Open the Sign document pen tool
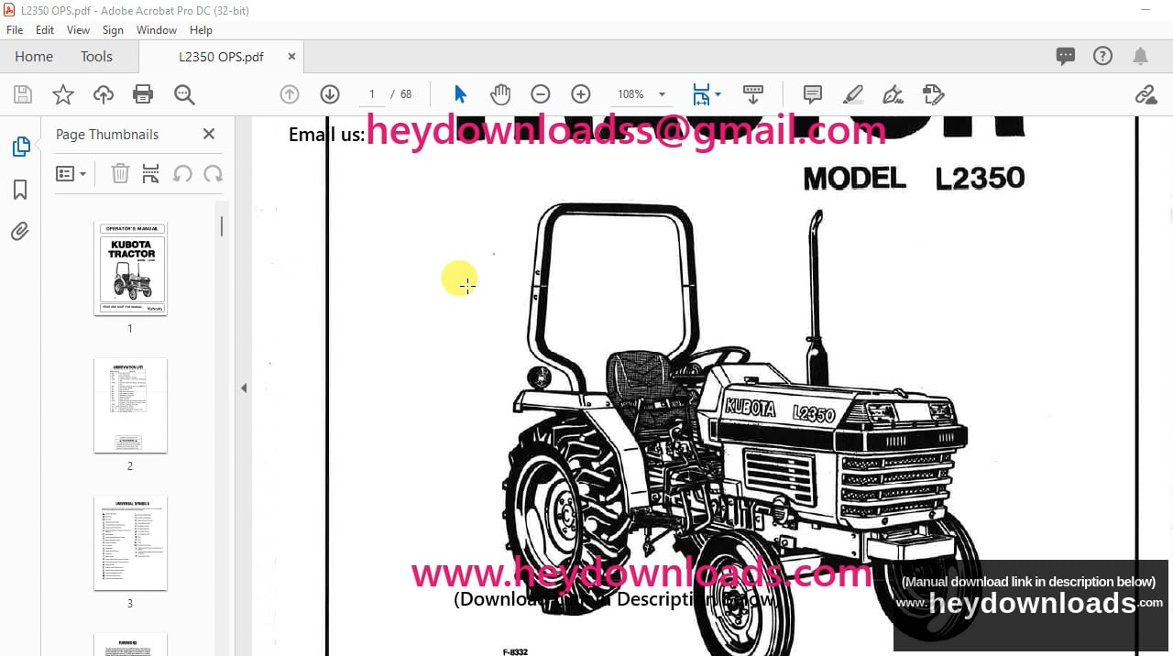 [x=893, y=94]
